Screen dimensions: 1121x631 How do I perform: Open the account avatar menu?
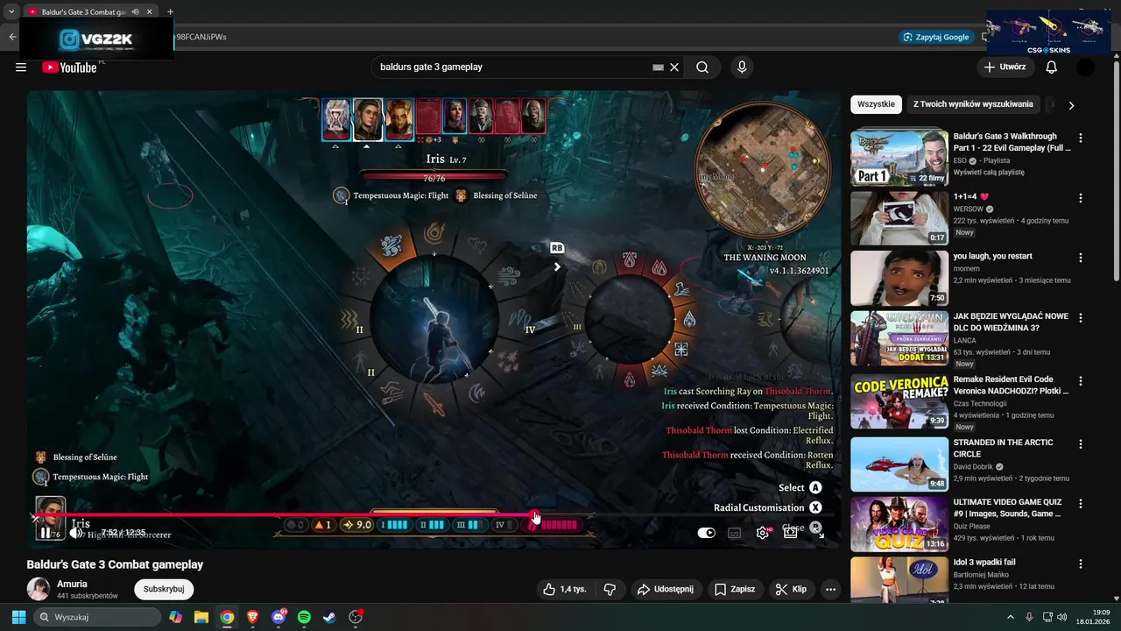(x=1085, y=67)
